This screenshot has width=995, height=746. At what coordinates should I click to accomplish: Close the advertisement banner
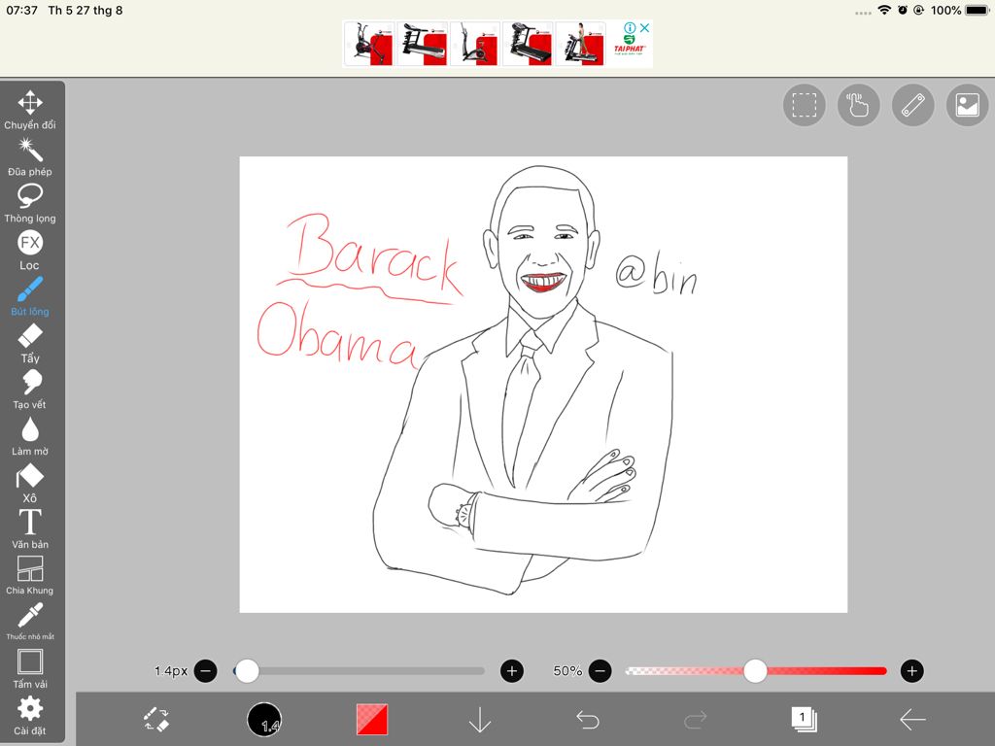point(645,28)
